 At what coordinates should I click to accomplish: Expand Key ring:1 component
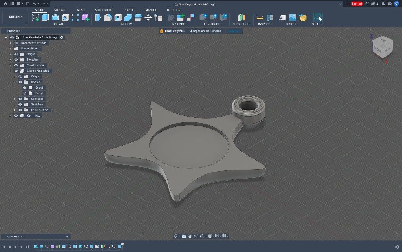[10, 116]
